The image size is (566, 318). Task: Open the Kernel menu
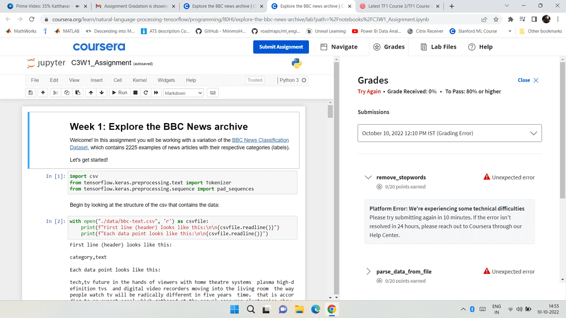(x=140, y=80)
